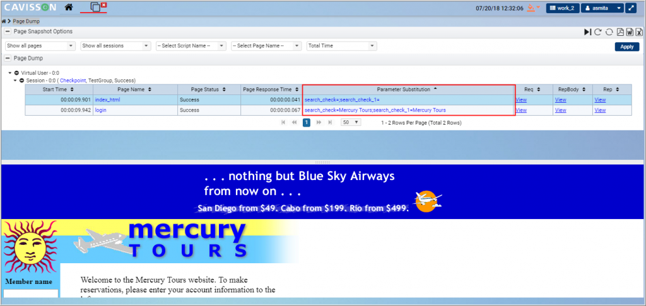This screenshot has height=306, width=646.
Task: Open the Show all sessions dropdown
Action: (116, 46)
